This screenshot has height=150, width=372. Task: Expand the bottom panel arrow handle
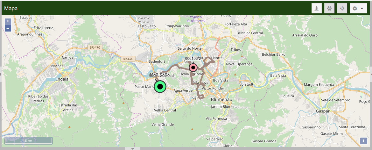click(133, 148)
